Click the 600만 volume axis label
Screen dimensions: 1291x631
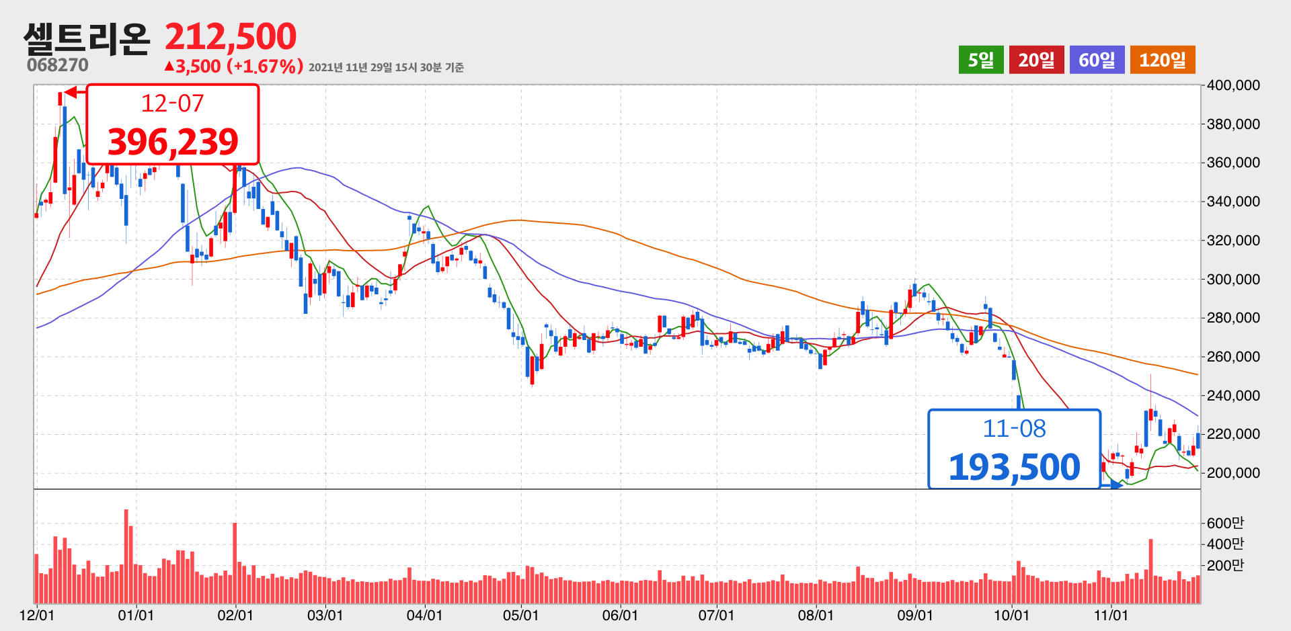pos(1225,523)
